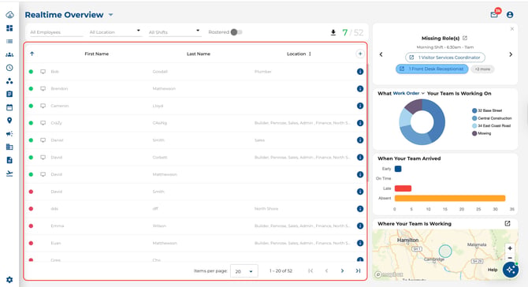Close the Missing Roles panel
Image resolution: width=528 pixels, height=287 pixels.
tap(511, 29)
